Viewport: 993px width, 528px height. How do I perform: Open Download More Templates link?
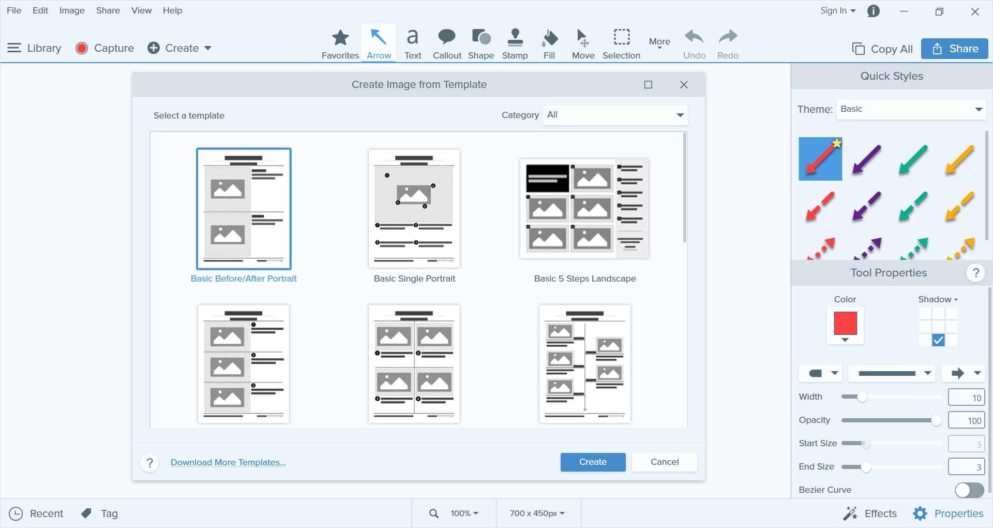(x=228, y=462)
